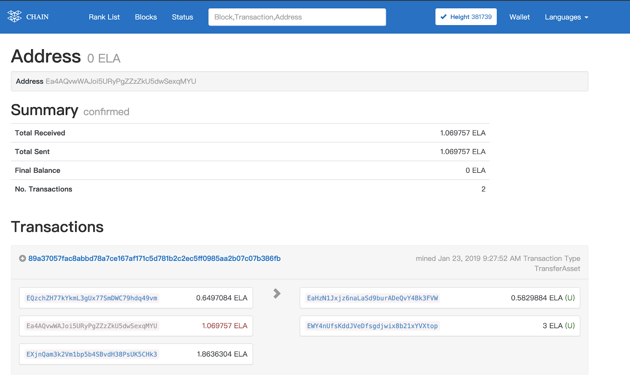Image resolution: width=630 pixels, height=375 pixels.
Task: Click the Total Received label
Action: click(40, 133)
